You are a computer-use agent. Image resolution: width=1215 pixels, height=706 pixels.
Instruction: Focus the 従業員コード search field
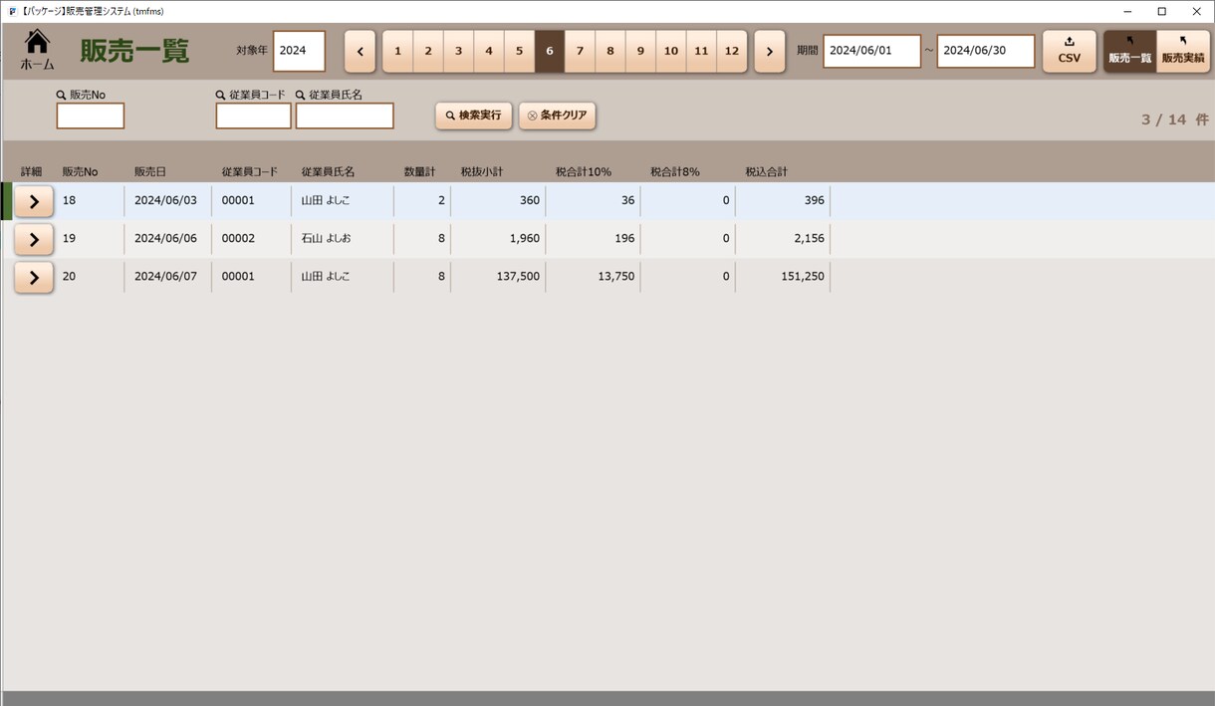(254, 116)
